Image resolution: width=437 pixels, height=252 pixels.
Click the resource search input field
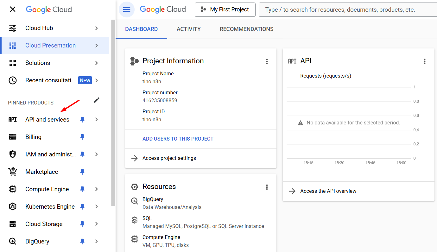coord(348,9)
